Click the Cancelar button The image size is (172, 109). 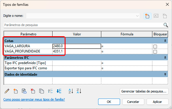(133, 102)
